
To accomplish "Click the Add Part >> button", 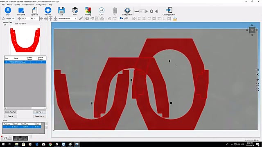I will 40,112.
